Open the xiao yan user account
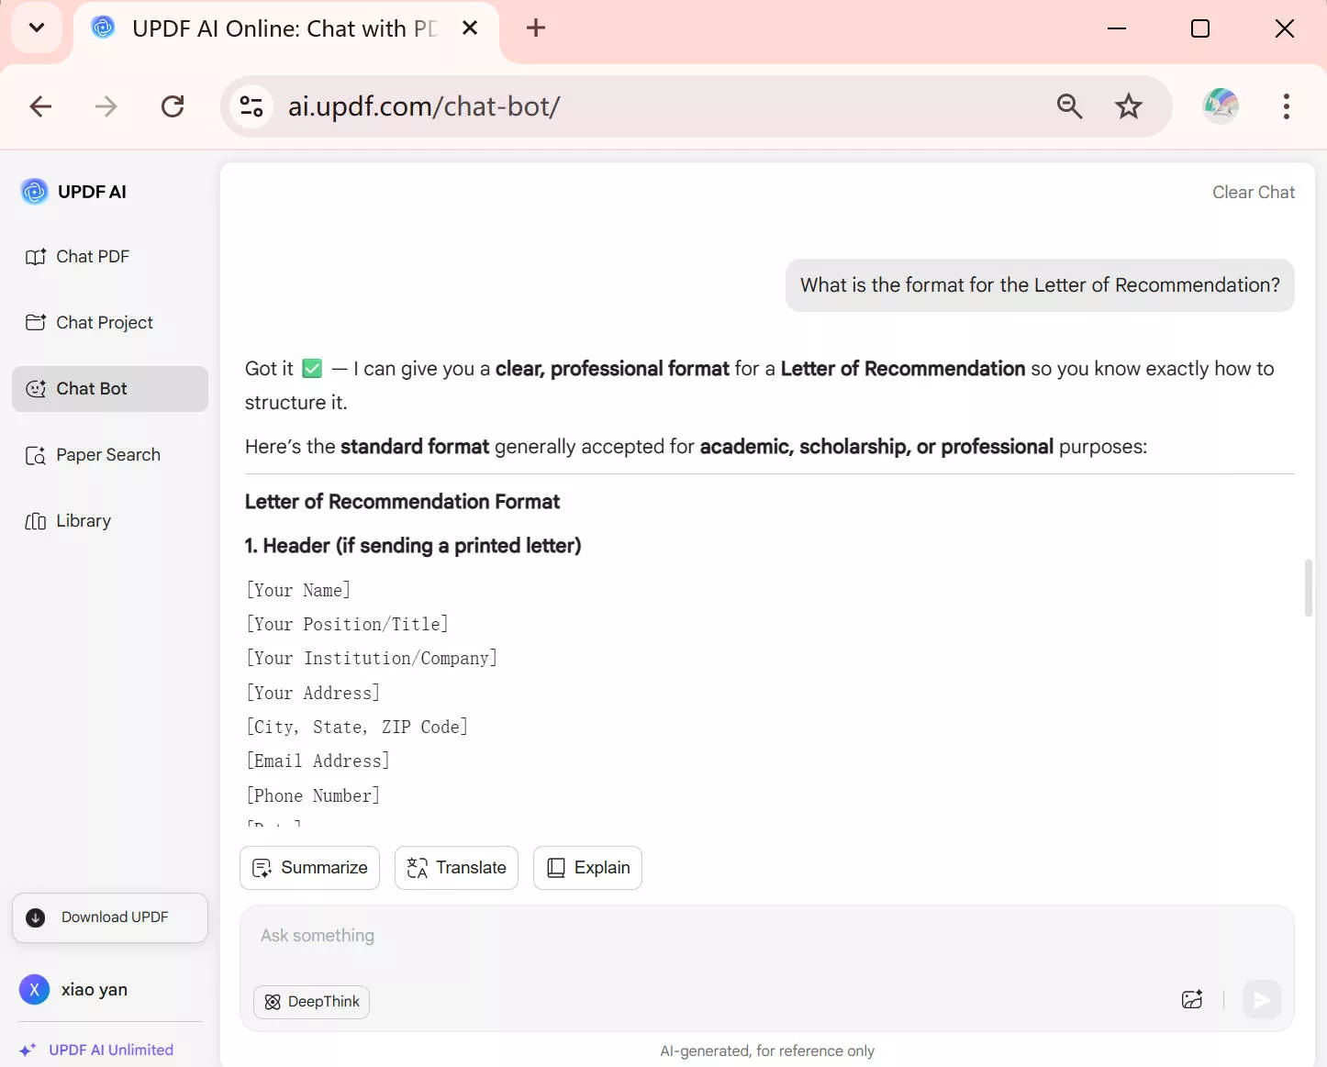1327x1067 pixels. coord(73,990)
